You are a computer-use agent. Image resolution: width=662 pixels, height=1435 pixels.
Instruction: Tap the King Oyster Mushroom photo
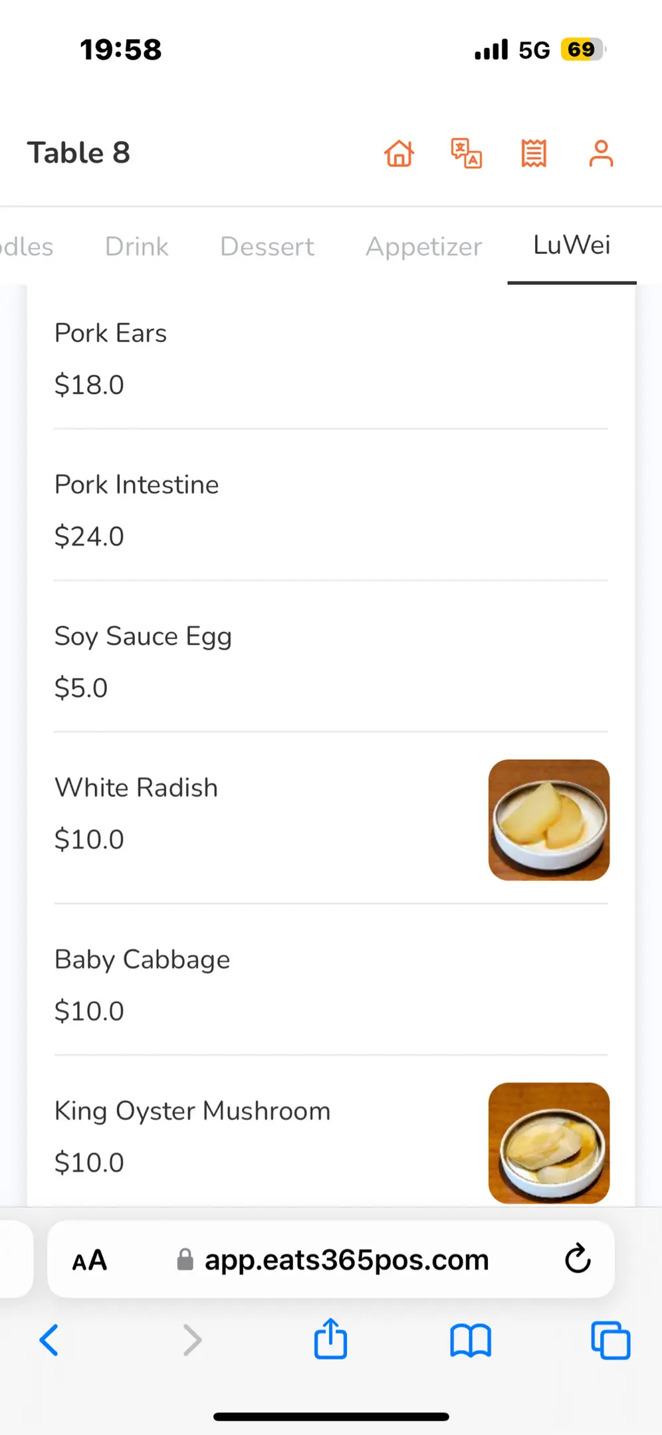[x=549, y=1143]
